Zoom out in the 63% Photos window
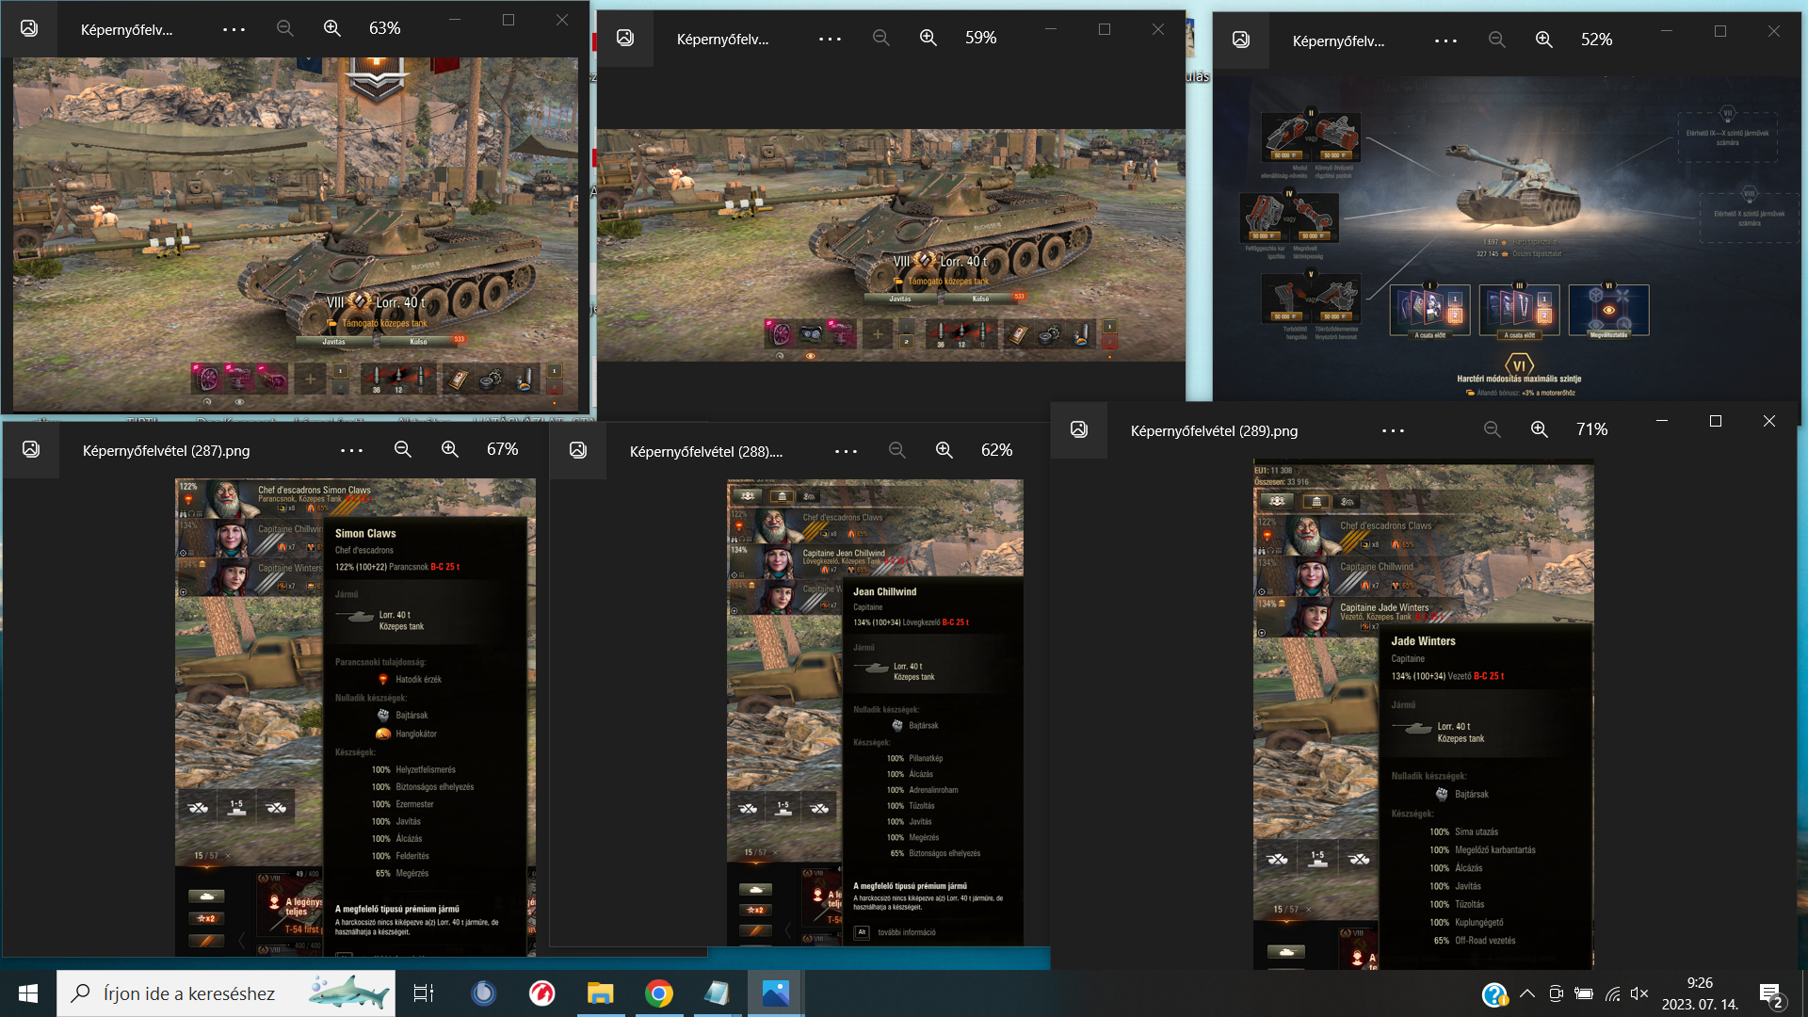The height and width of the screenshot is (1017, 1808). pos(285,28)
